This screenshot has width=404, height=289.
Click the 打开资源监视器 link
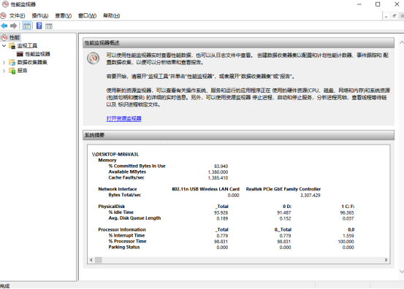pos(124,118)
